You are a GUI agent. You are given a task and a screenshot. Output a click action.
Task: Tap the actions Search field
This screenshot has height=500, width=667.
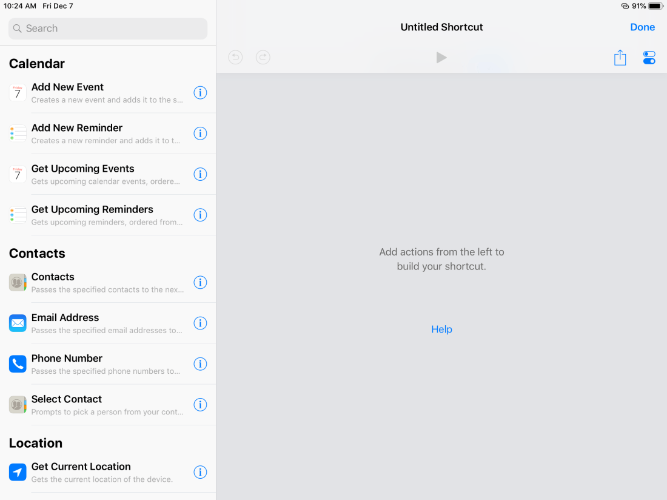click(x=108, y=29)
